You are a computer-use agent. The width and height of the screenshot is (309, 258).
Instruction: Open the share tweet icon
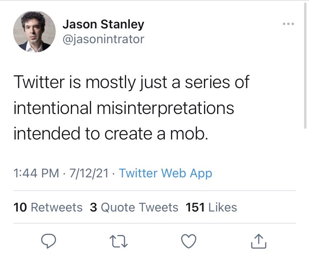259,241
